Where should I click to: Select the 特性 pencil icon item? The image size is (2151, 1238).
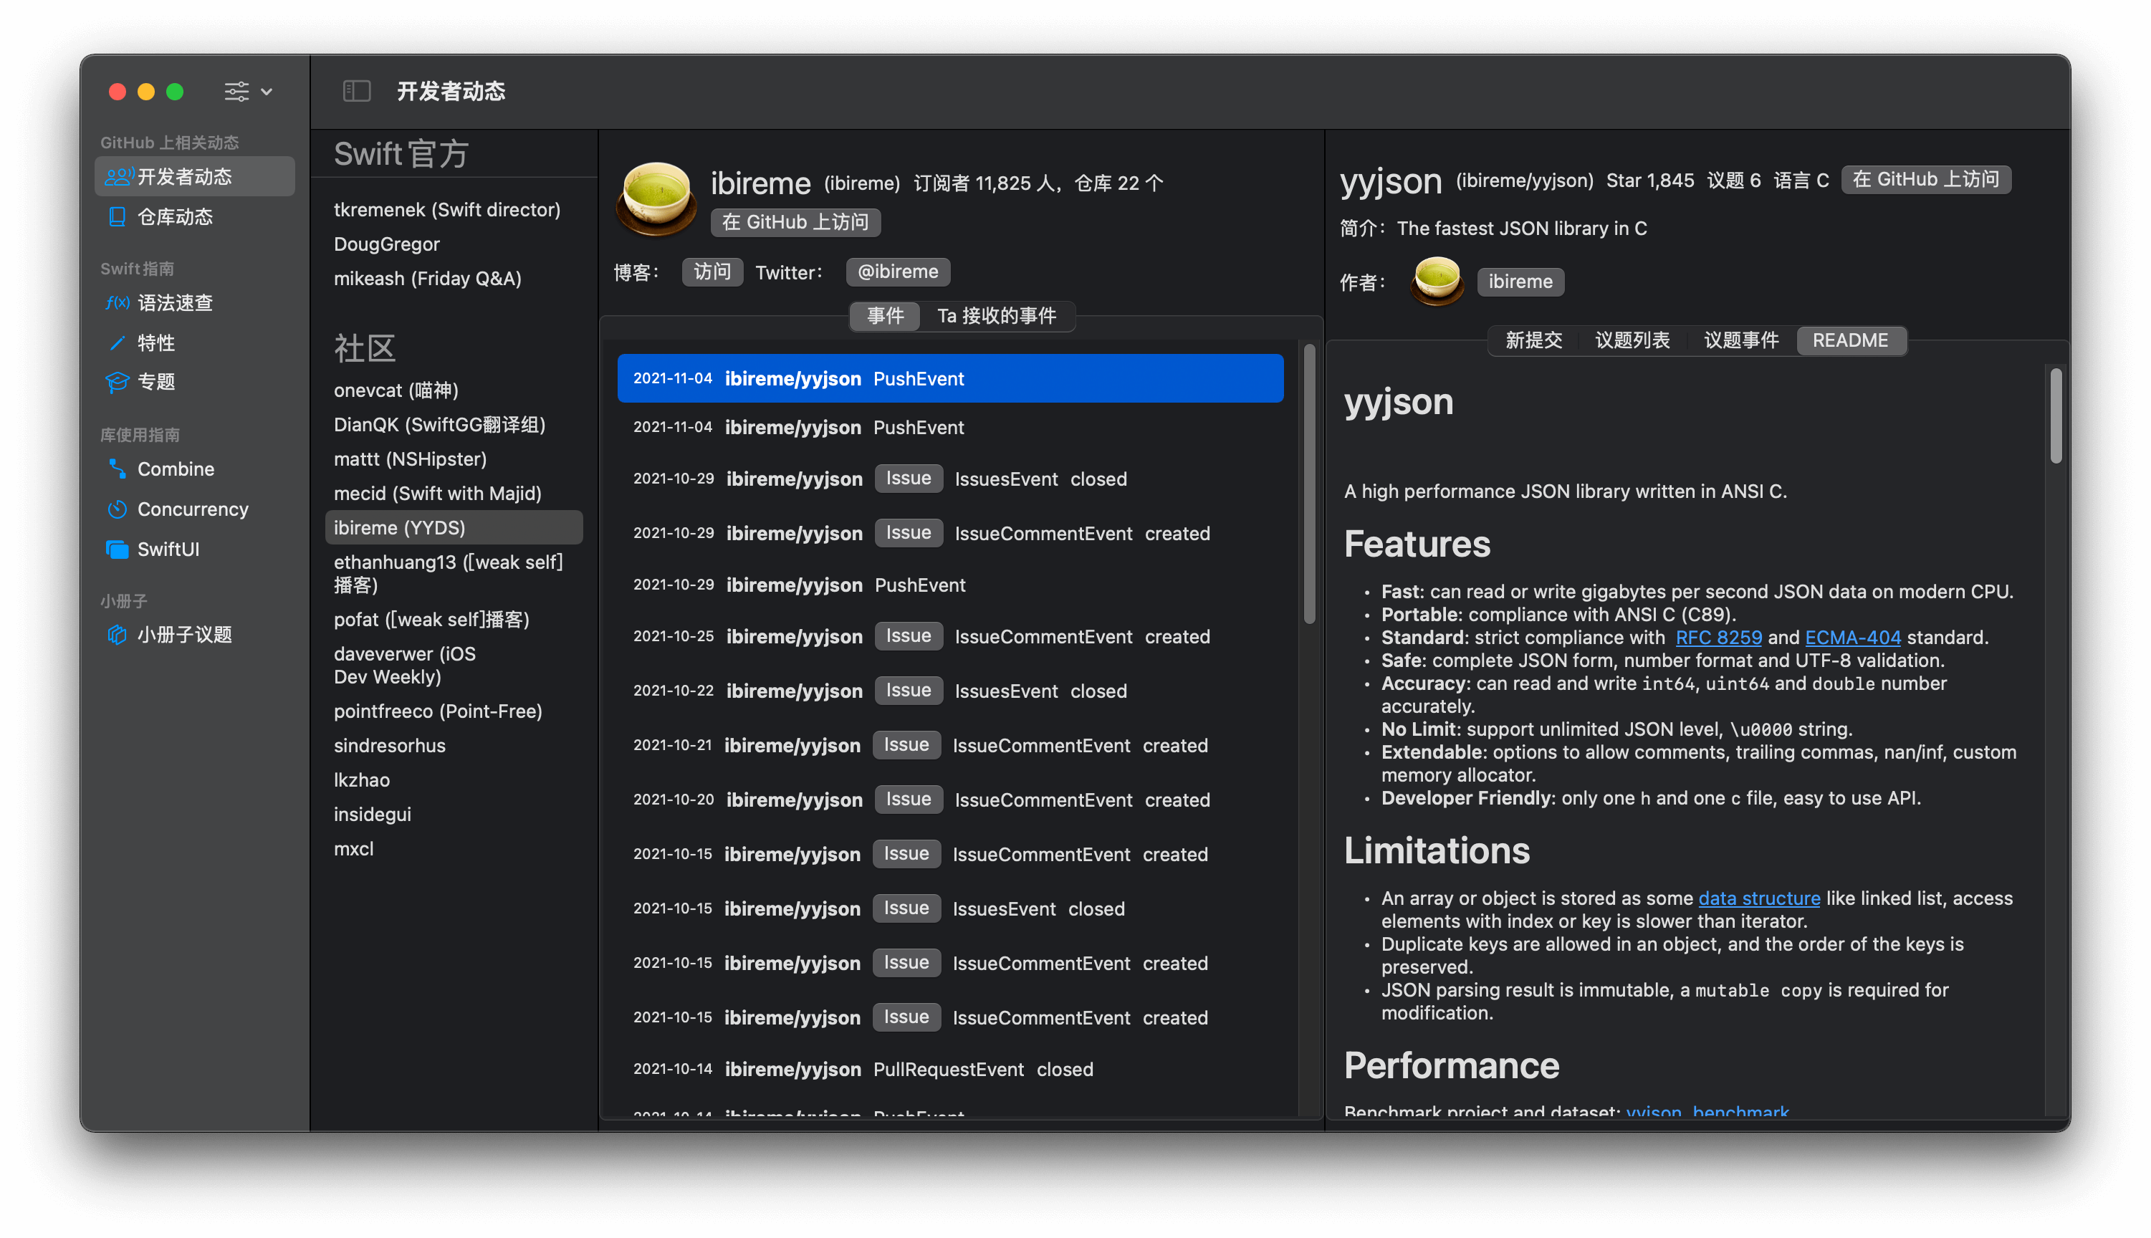point(118,342)
